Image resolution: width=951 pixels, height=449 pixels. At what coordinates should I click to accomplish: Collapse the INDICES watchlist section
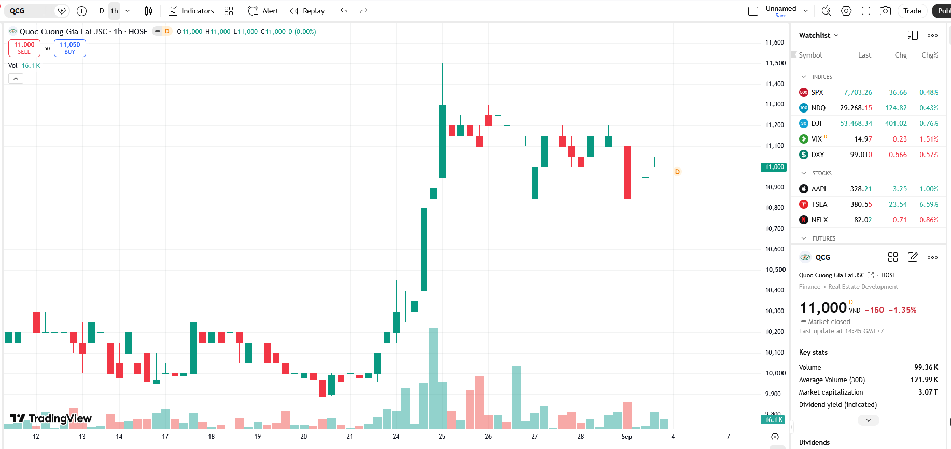(804, 77)
